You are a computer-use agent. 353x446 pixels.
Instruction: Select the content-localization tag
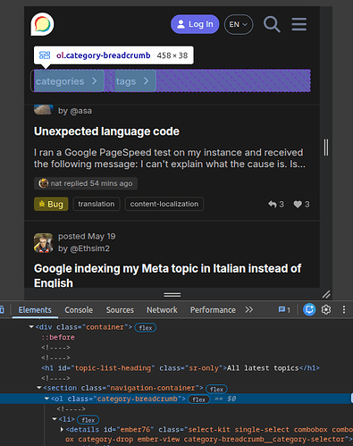pyautogui.click(x=164, y=204)
